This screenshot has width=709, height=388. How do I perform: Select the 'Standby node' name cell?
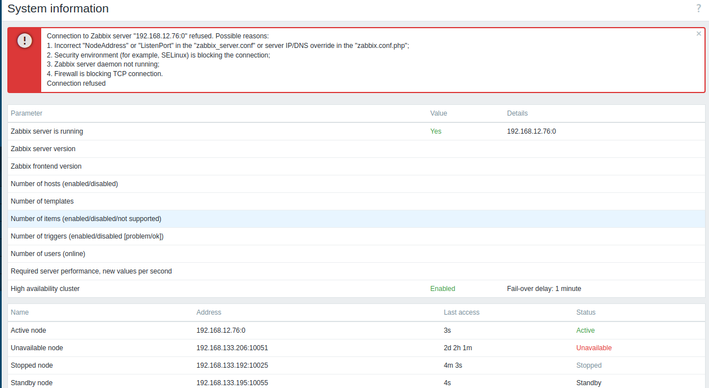click(x=32, y=383)
